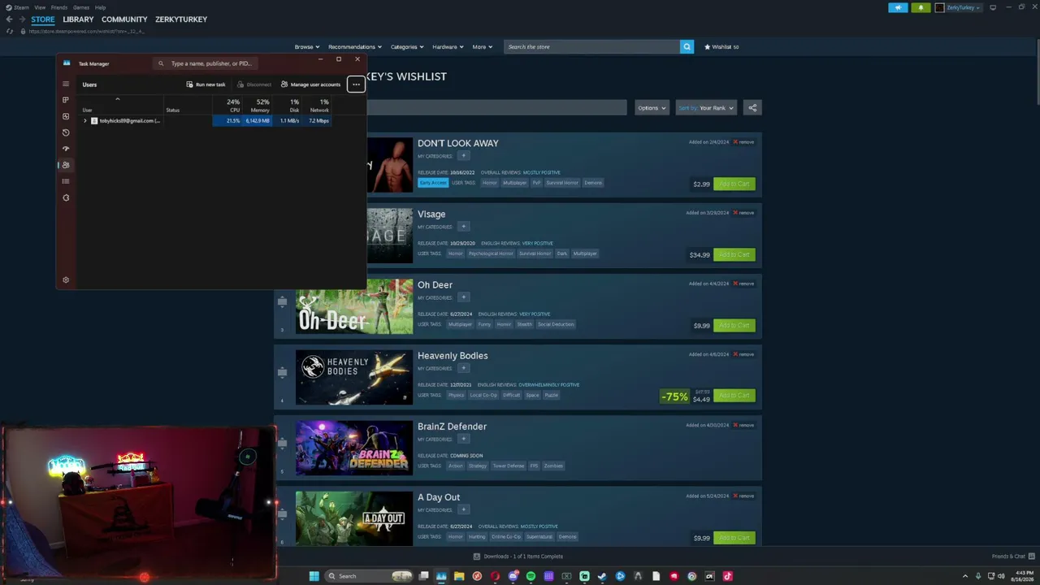Open the BrainZ Defender game thumbnail
The image size is (1040, 585).
(354, 448)
